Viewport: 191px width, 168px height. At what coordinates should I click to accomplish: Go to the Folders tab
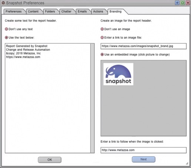point(50,11)
